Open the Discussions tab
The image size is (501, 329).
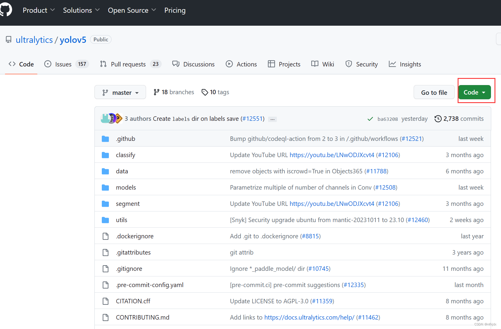(x=193, y=64)
